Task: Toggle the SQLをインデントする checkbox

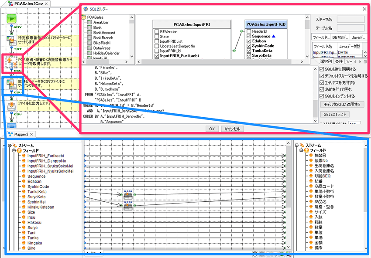Action: point(322,96)
